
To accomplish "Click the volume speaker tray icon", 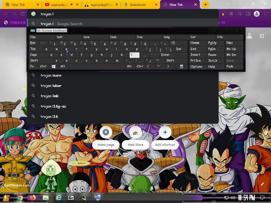I will click(x=233, y=198).
